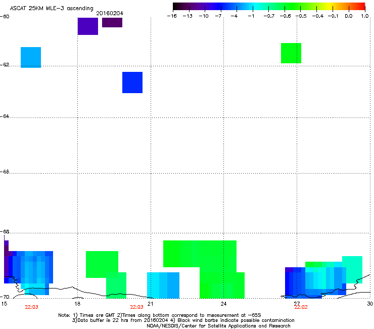Click the longitude 15 axis label

point(4,304)
